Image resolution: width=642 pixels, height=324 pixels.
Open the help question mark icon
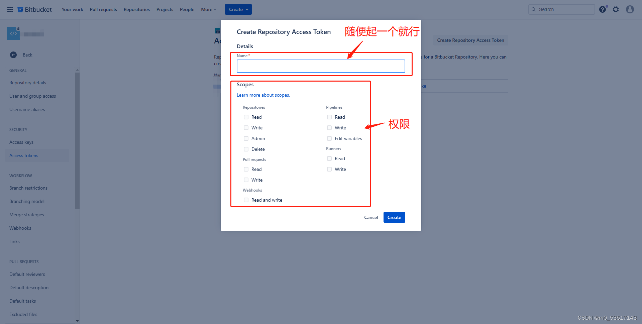tap(603, 9)
